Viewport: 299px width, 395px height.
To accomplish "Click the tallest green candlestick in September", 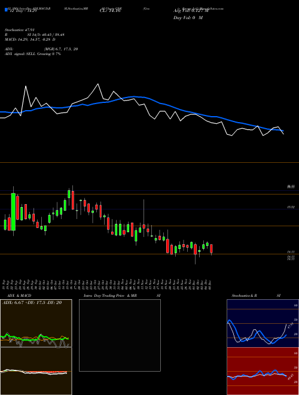I will 13,212.
